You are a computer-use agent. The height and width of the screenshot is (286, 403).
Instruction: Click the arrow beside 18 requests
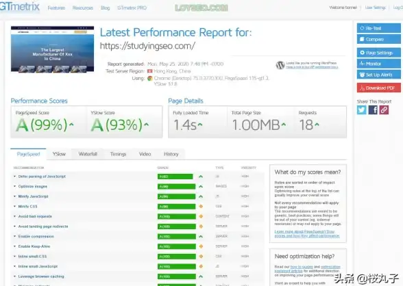pyautogui.click(x=317, y=125)
